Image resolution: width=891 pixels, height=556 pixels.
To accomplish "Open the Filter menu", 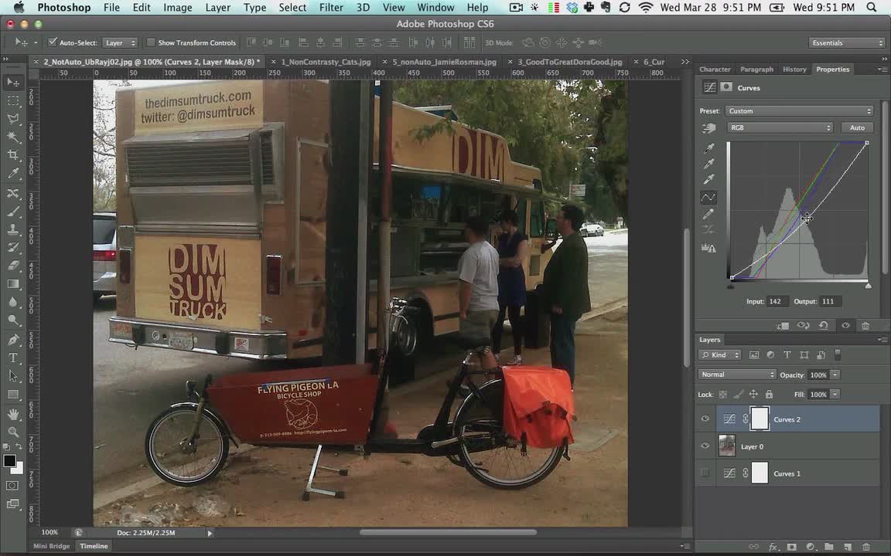I will coord(331,8).
